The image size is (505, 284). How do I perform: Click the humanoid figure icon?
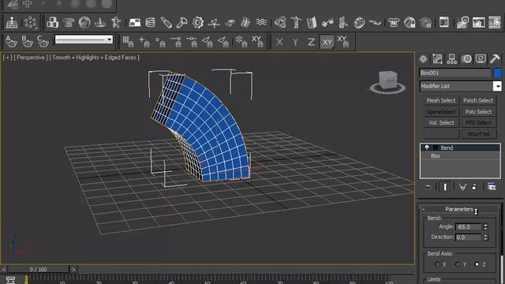point(296,23)
